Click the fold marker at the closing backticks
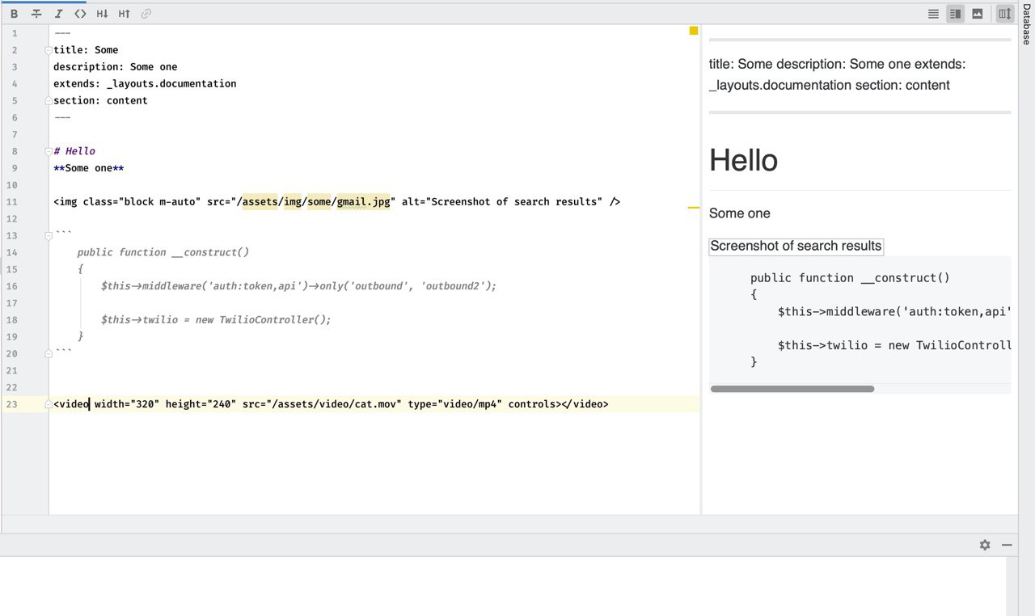1035x616 pixels. 49,354
